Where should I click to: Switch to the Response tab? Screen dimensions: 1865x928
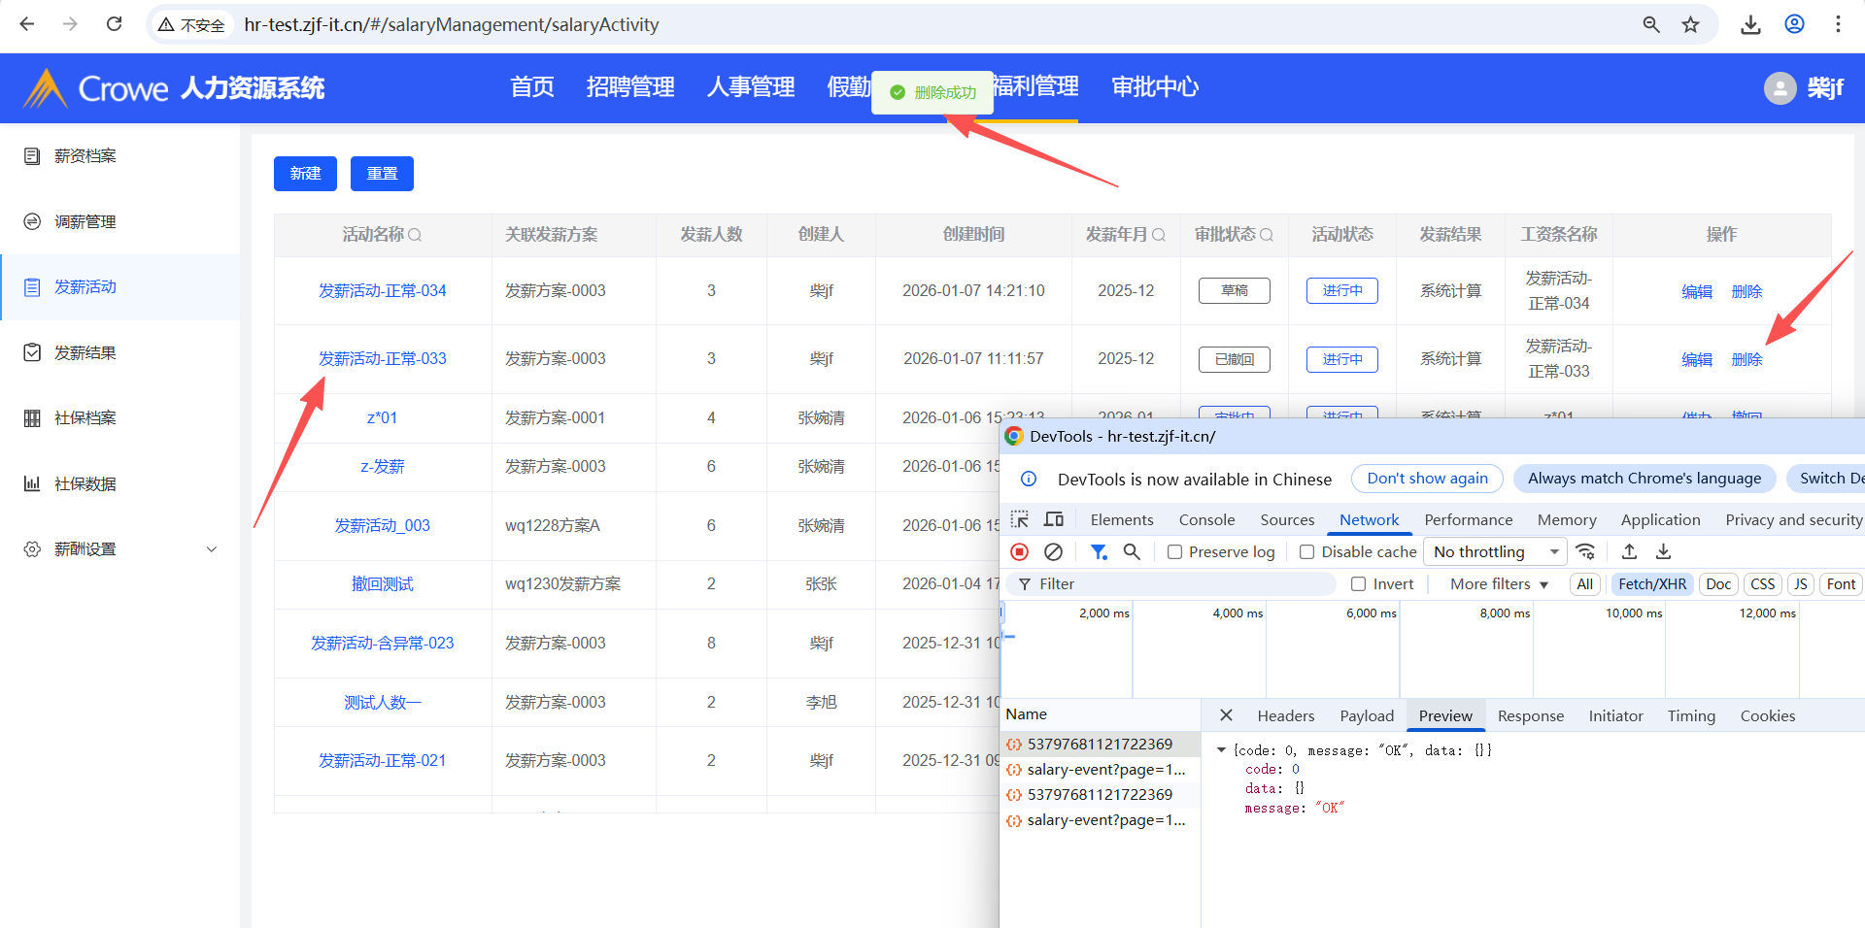click(x=1530, y=716)
